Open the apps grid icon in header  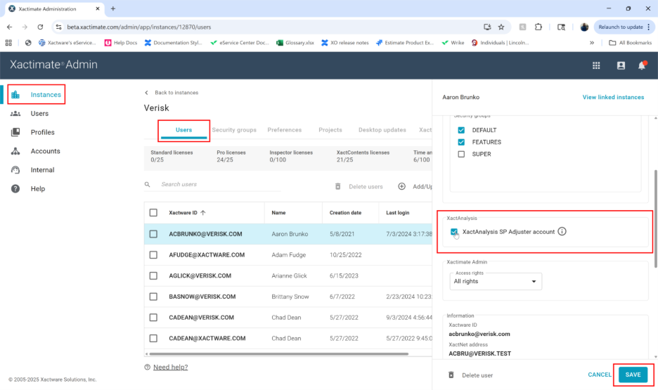(596, 65)
